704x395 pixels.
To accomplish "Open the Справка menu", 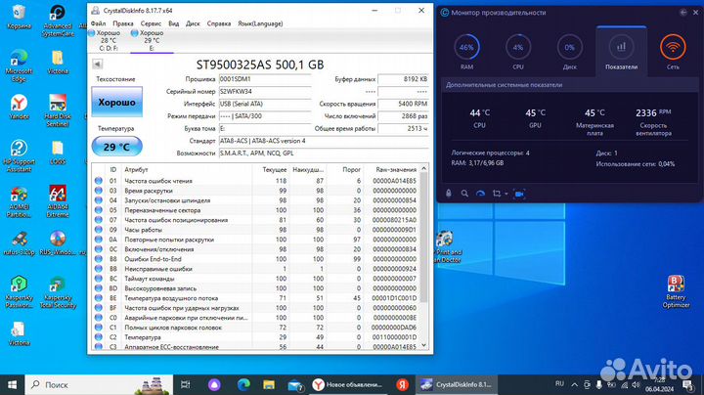I will point(219,23).
